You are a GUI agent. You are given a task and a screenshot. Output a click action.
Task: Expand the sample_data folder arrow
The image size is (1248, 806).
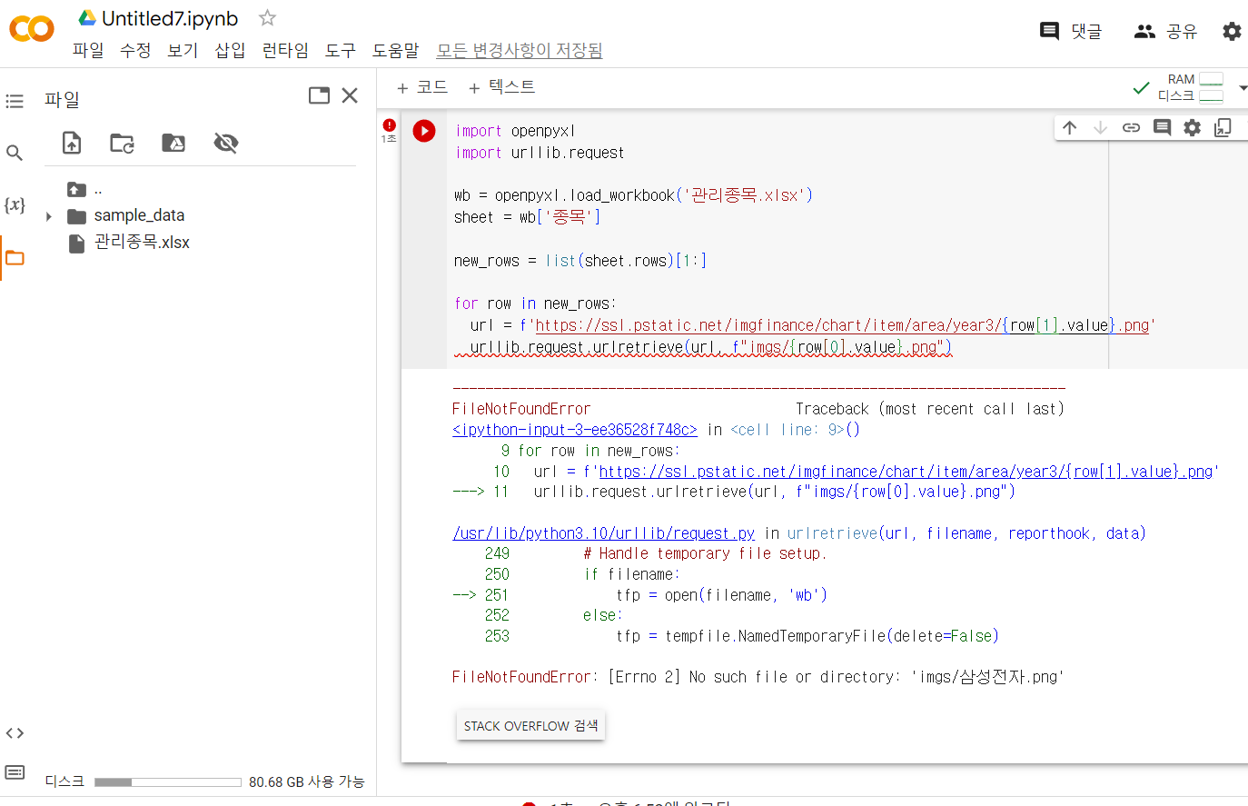pyautogui.click(x=49, y=216)
